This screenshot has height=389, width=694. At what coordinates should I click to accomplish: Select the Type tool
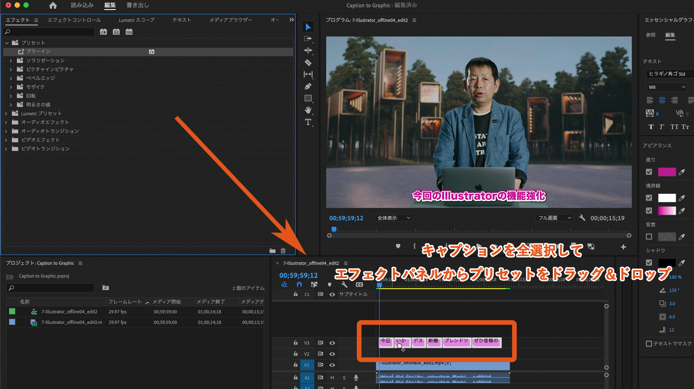[308, 122]
